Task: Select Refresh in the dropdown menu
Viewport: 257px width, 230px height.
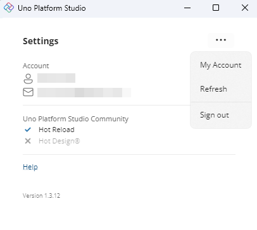Action: (221, 89)
